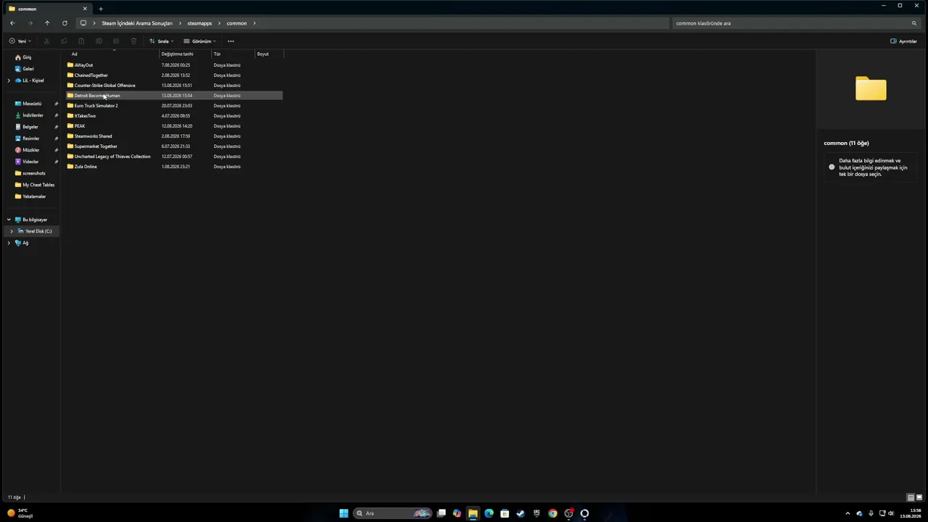Select Uncharted Legacy of Thieves Collection folder

[x=174, y=157]
